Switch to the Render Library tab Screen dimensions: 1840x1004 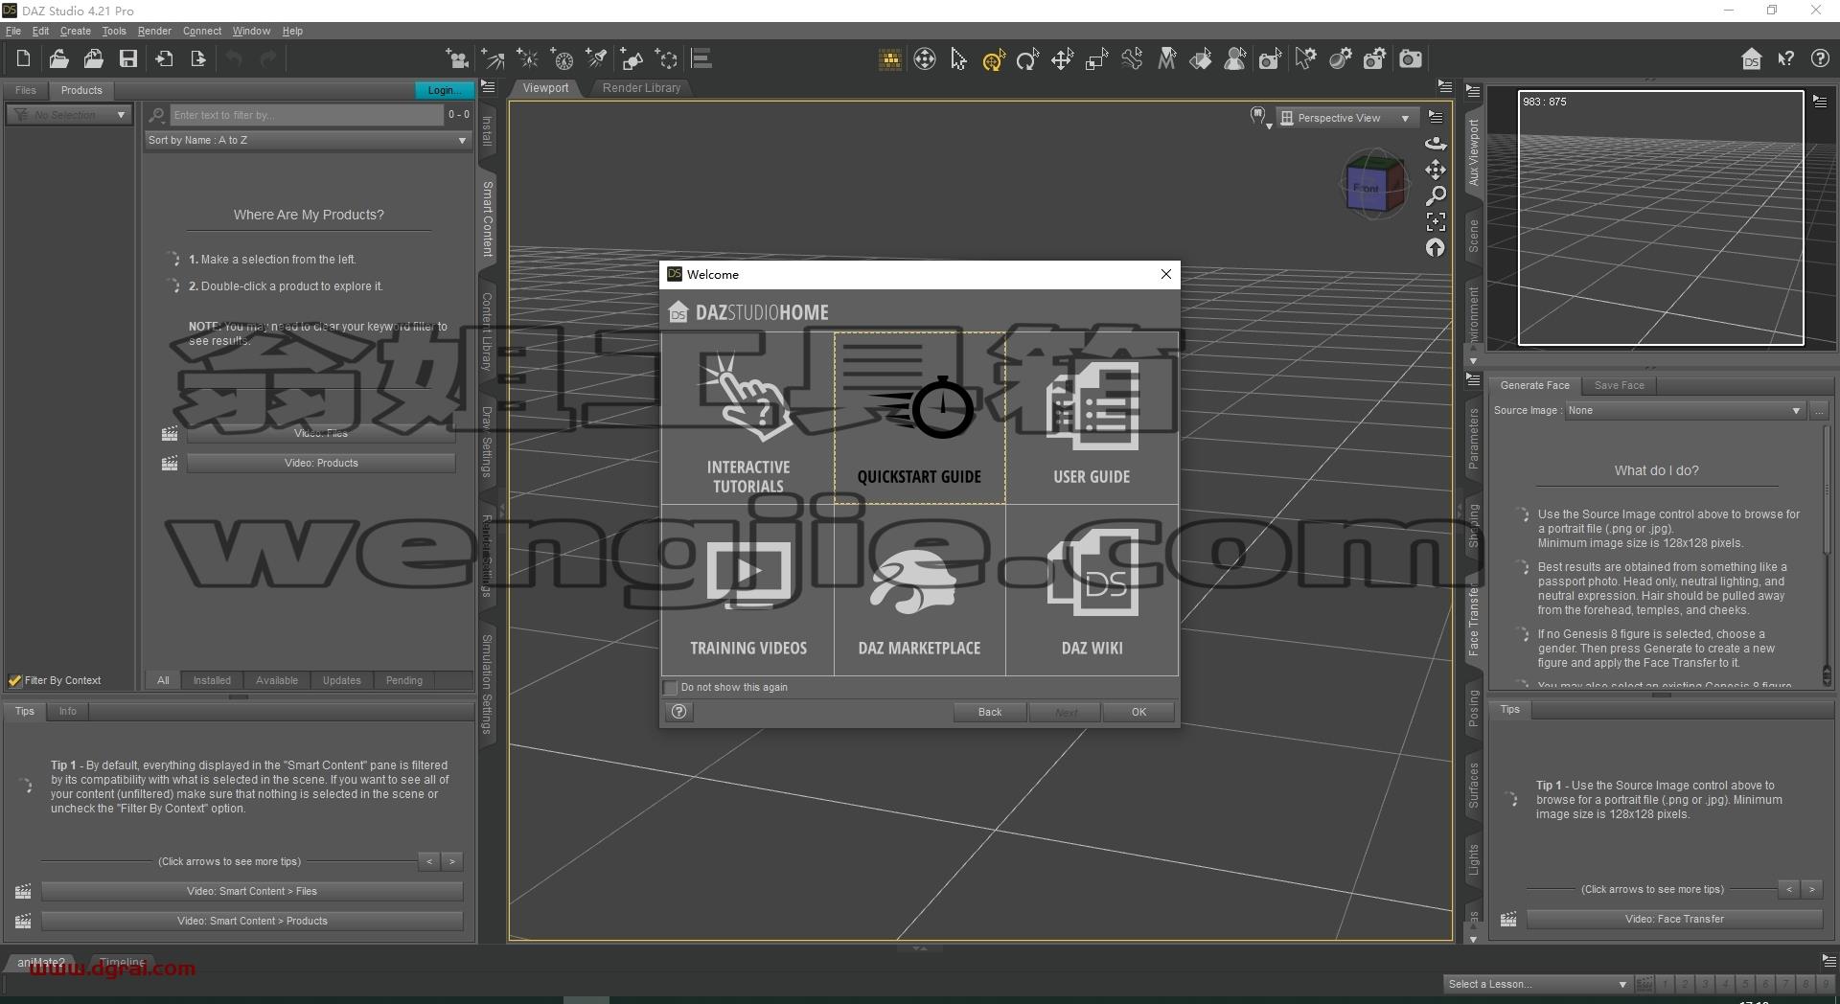coord(641,88)
